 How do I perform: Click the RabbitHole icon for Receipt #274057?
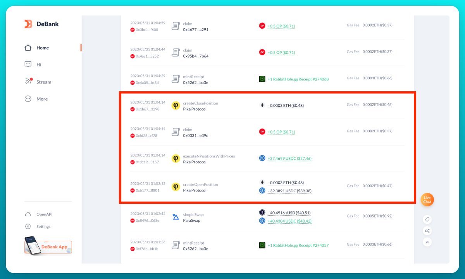(x=262, y=245)
